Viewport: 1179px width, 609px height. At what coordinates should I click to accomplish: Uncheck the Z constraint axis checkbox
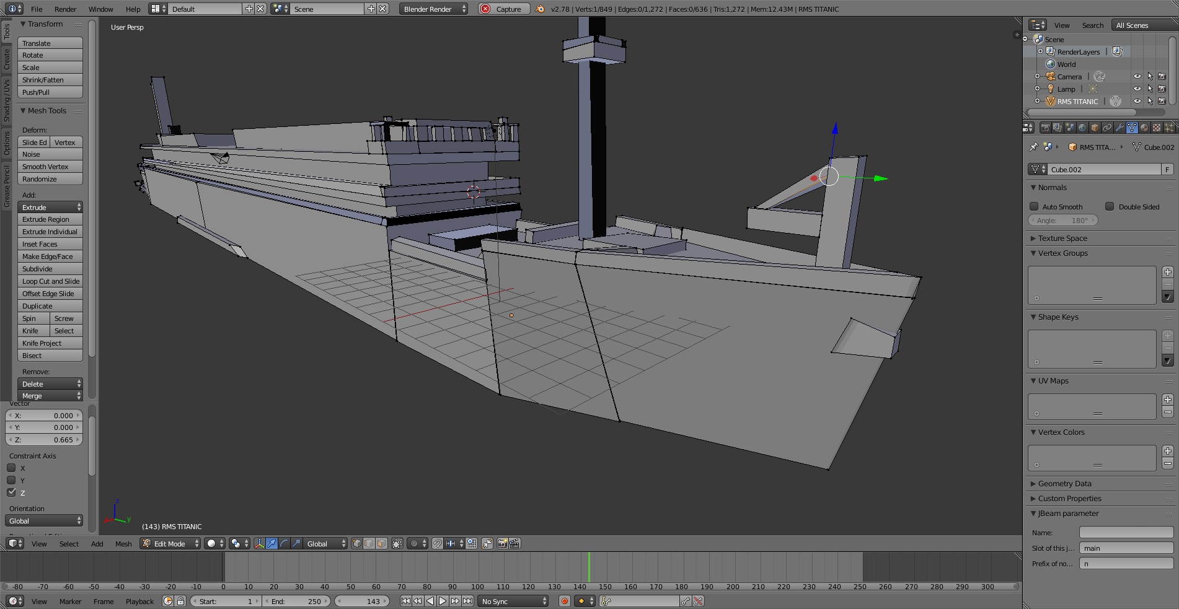(x=12, y=493)
